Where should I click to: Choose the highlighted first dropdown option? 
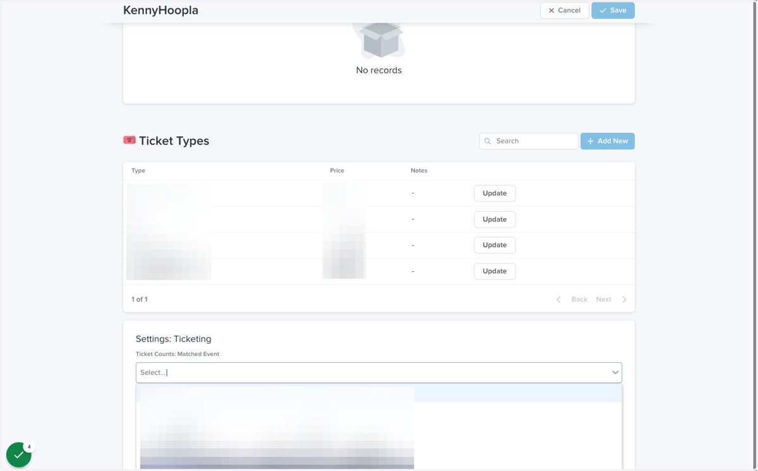click(x=379, y=393)
